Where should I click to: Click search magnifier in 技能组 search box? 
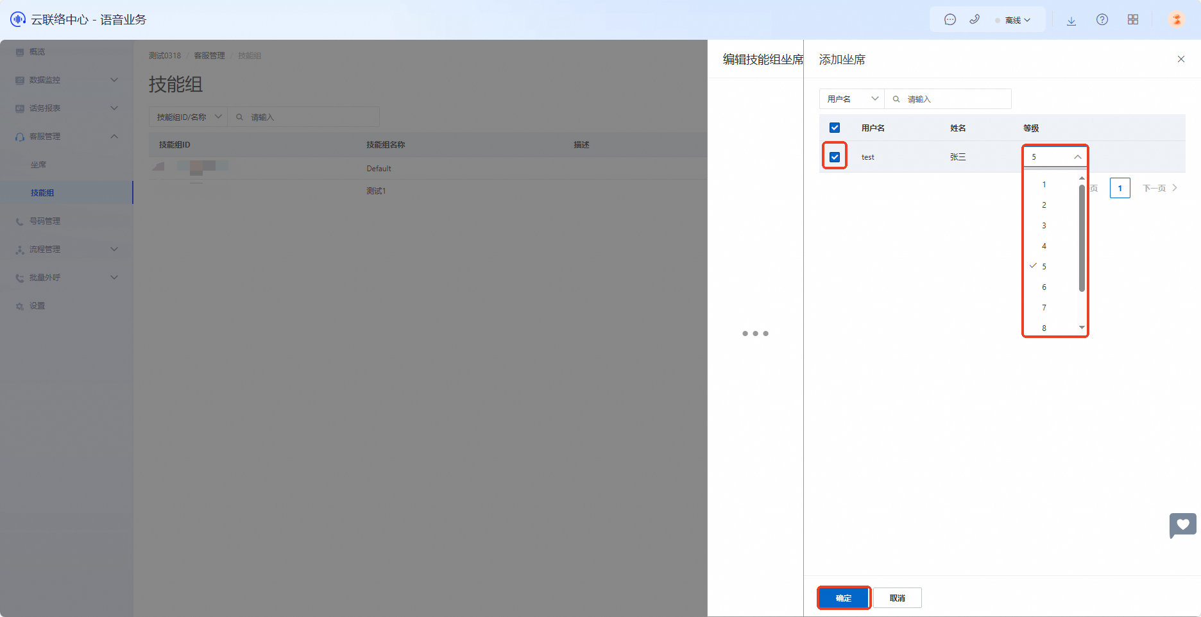point(239,117)
